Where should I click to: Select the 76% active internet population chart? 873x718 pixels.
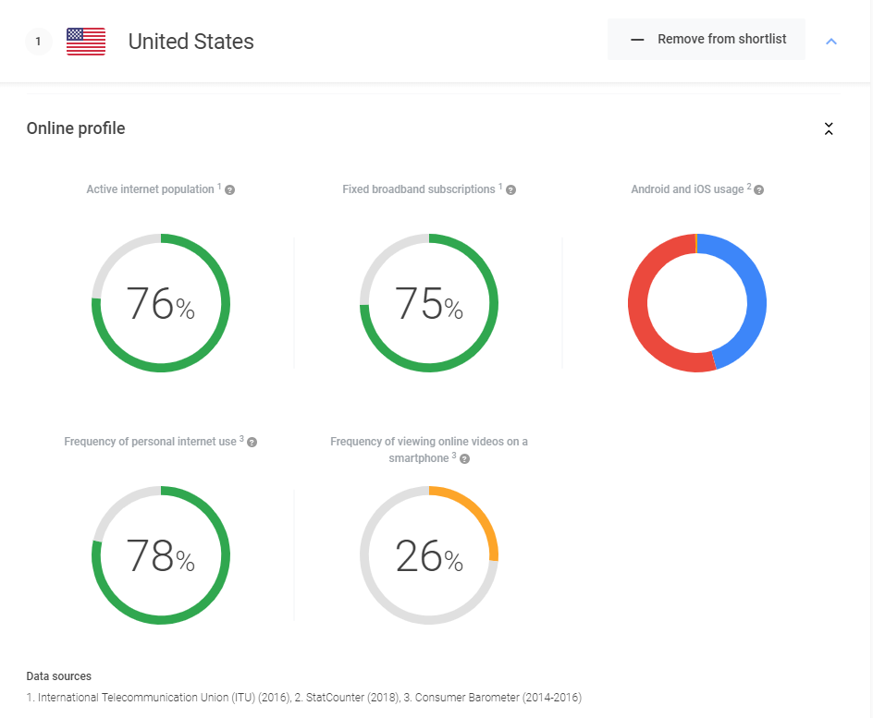pyautogui.click(x=161, y=303)
